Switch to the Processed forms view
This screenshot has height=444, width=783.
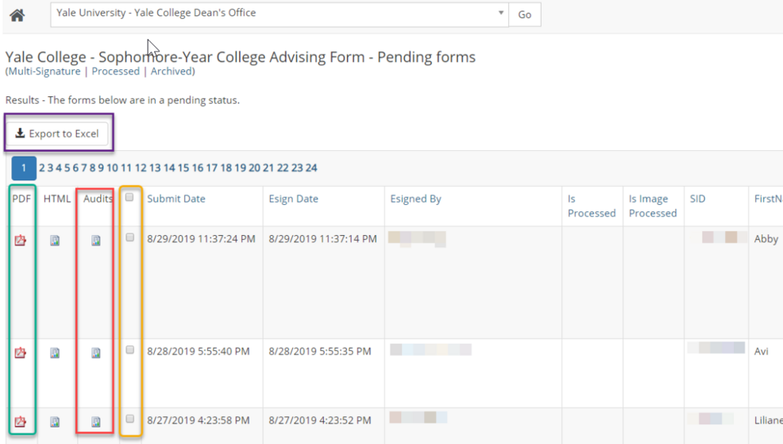[116, 72]
